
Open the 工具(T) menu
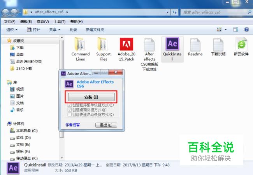pyautogui.click(x=60, y=22)
